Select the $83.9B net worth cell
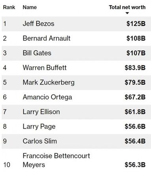The image size is (151, 172). click(x=135, y=68)
